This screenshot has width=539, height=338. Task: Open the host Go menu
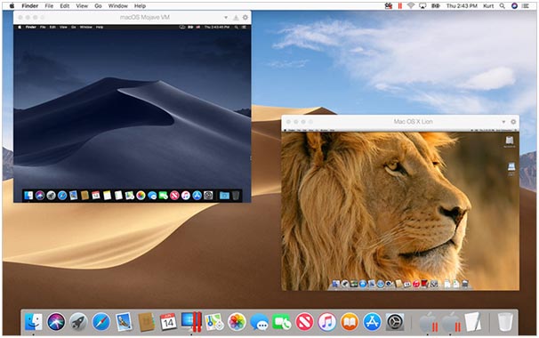[99, 6]
